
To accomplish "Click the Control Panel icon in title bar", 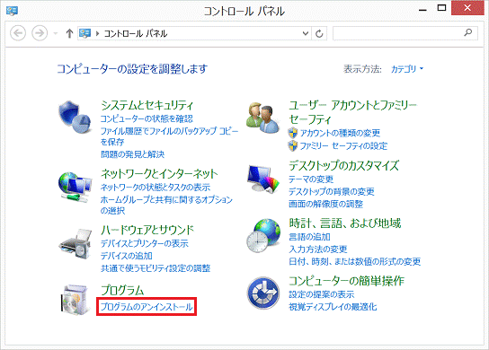I will click(12, 11).
